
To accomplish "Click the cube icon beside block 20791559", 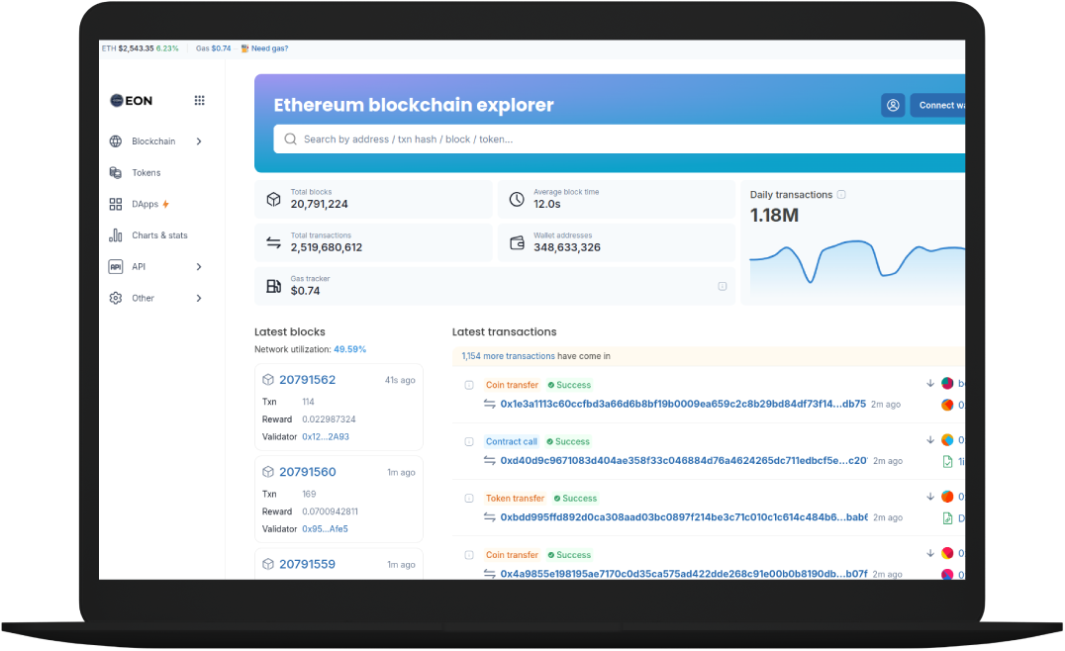I will click(x=267, y=564).
